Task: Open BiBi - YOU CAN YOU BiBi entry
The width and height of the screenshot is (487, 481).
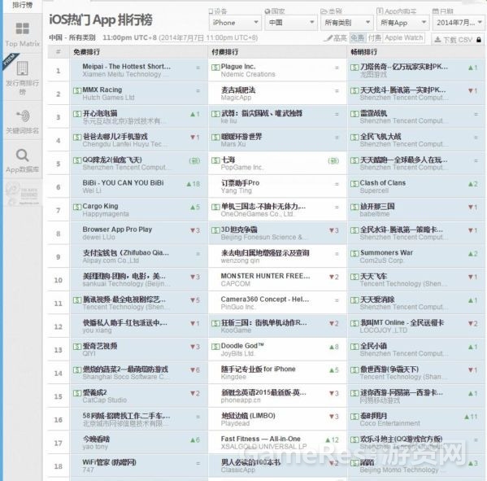Action: pyautogui.click(x=123, y=183)
